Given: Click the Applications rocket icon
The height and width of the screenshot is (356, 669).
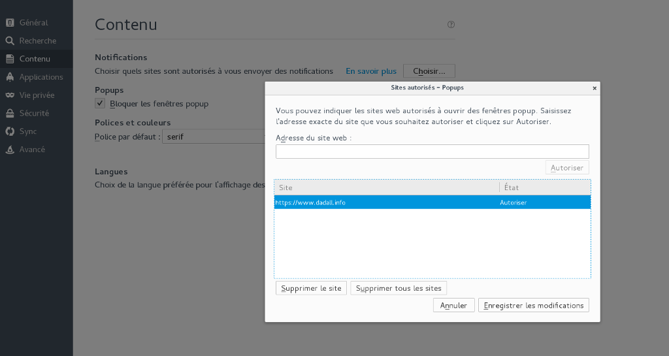Looking at the screenshot, I should pyautogui.click(x=10, y=77).
